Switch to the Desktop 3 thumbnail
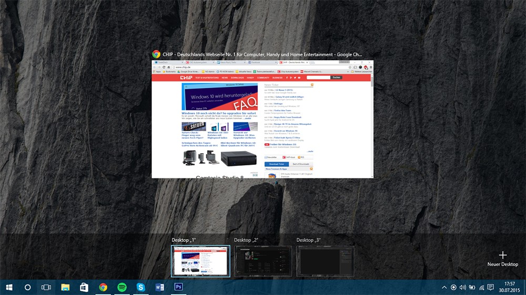The height and width of the screenshot is (295, 526). [x=325, y=261]
